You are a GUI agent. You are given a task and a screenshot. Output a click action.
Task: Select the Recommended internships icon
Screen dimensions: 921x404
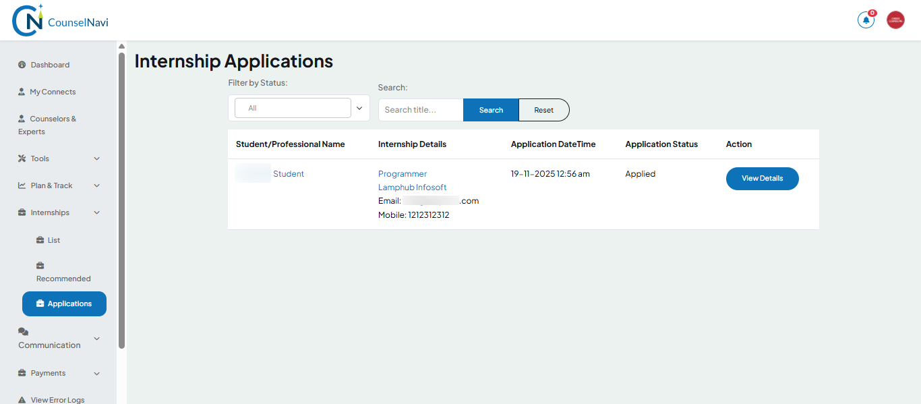40,266
